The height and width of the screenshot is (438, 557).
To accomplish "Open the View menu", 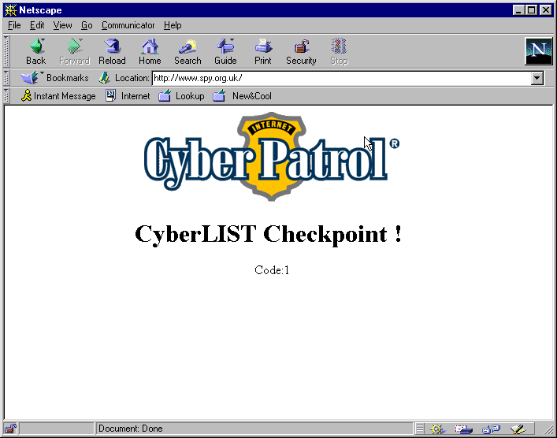I will tap(62, 25).
